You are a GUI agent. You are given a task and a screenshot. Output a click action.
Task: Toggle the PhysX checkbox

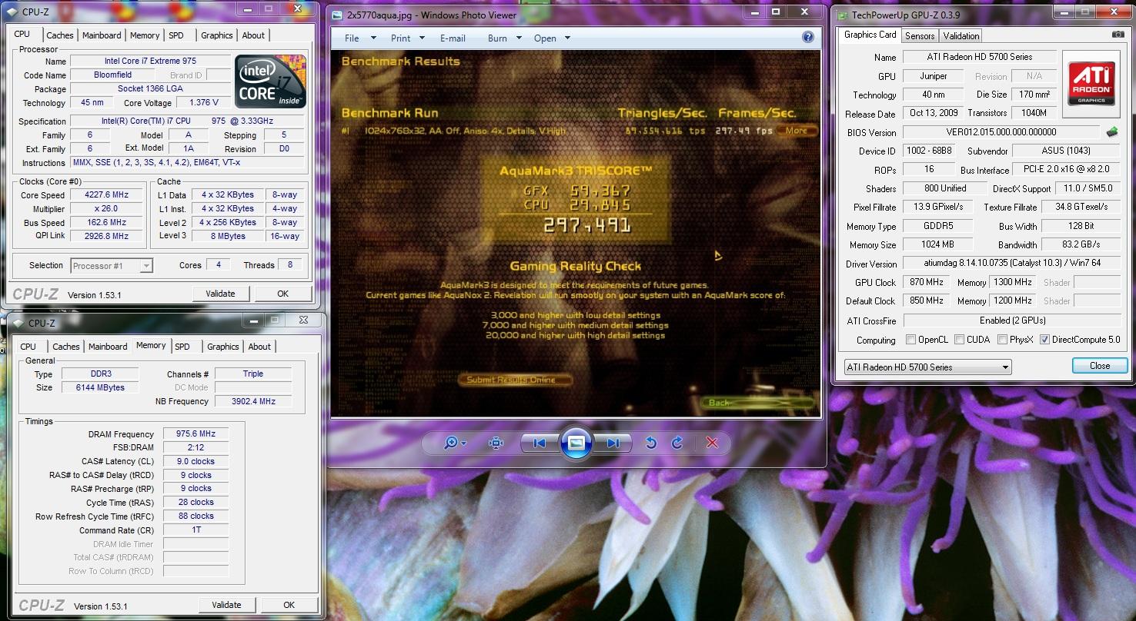[1003, 340]
